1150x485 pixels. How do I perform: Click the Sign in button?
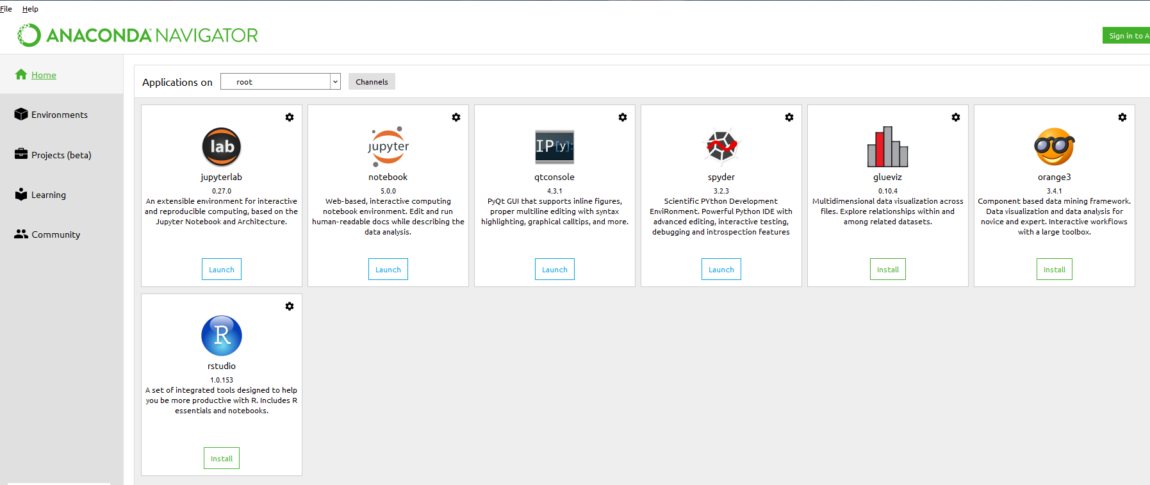coord(1126,36)
